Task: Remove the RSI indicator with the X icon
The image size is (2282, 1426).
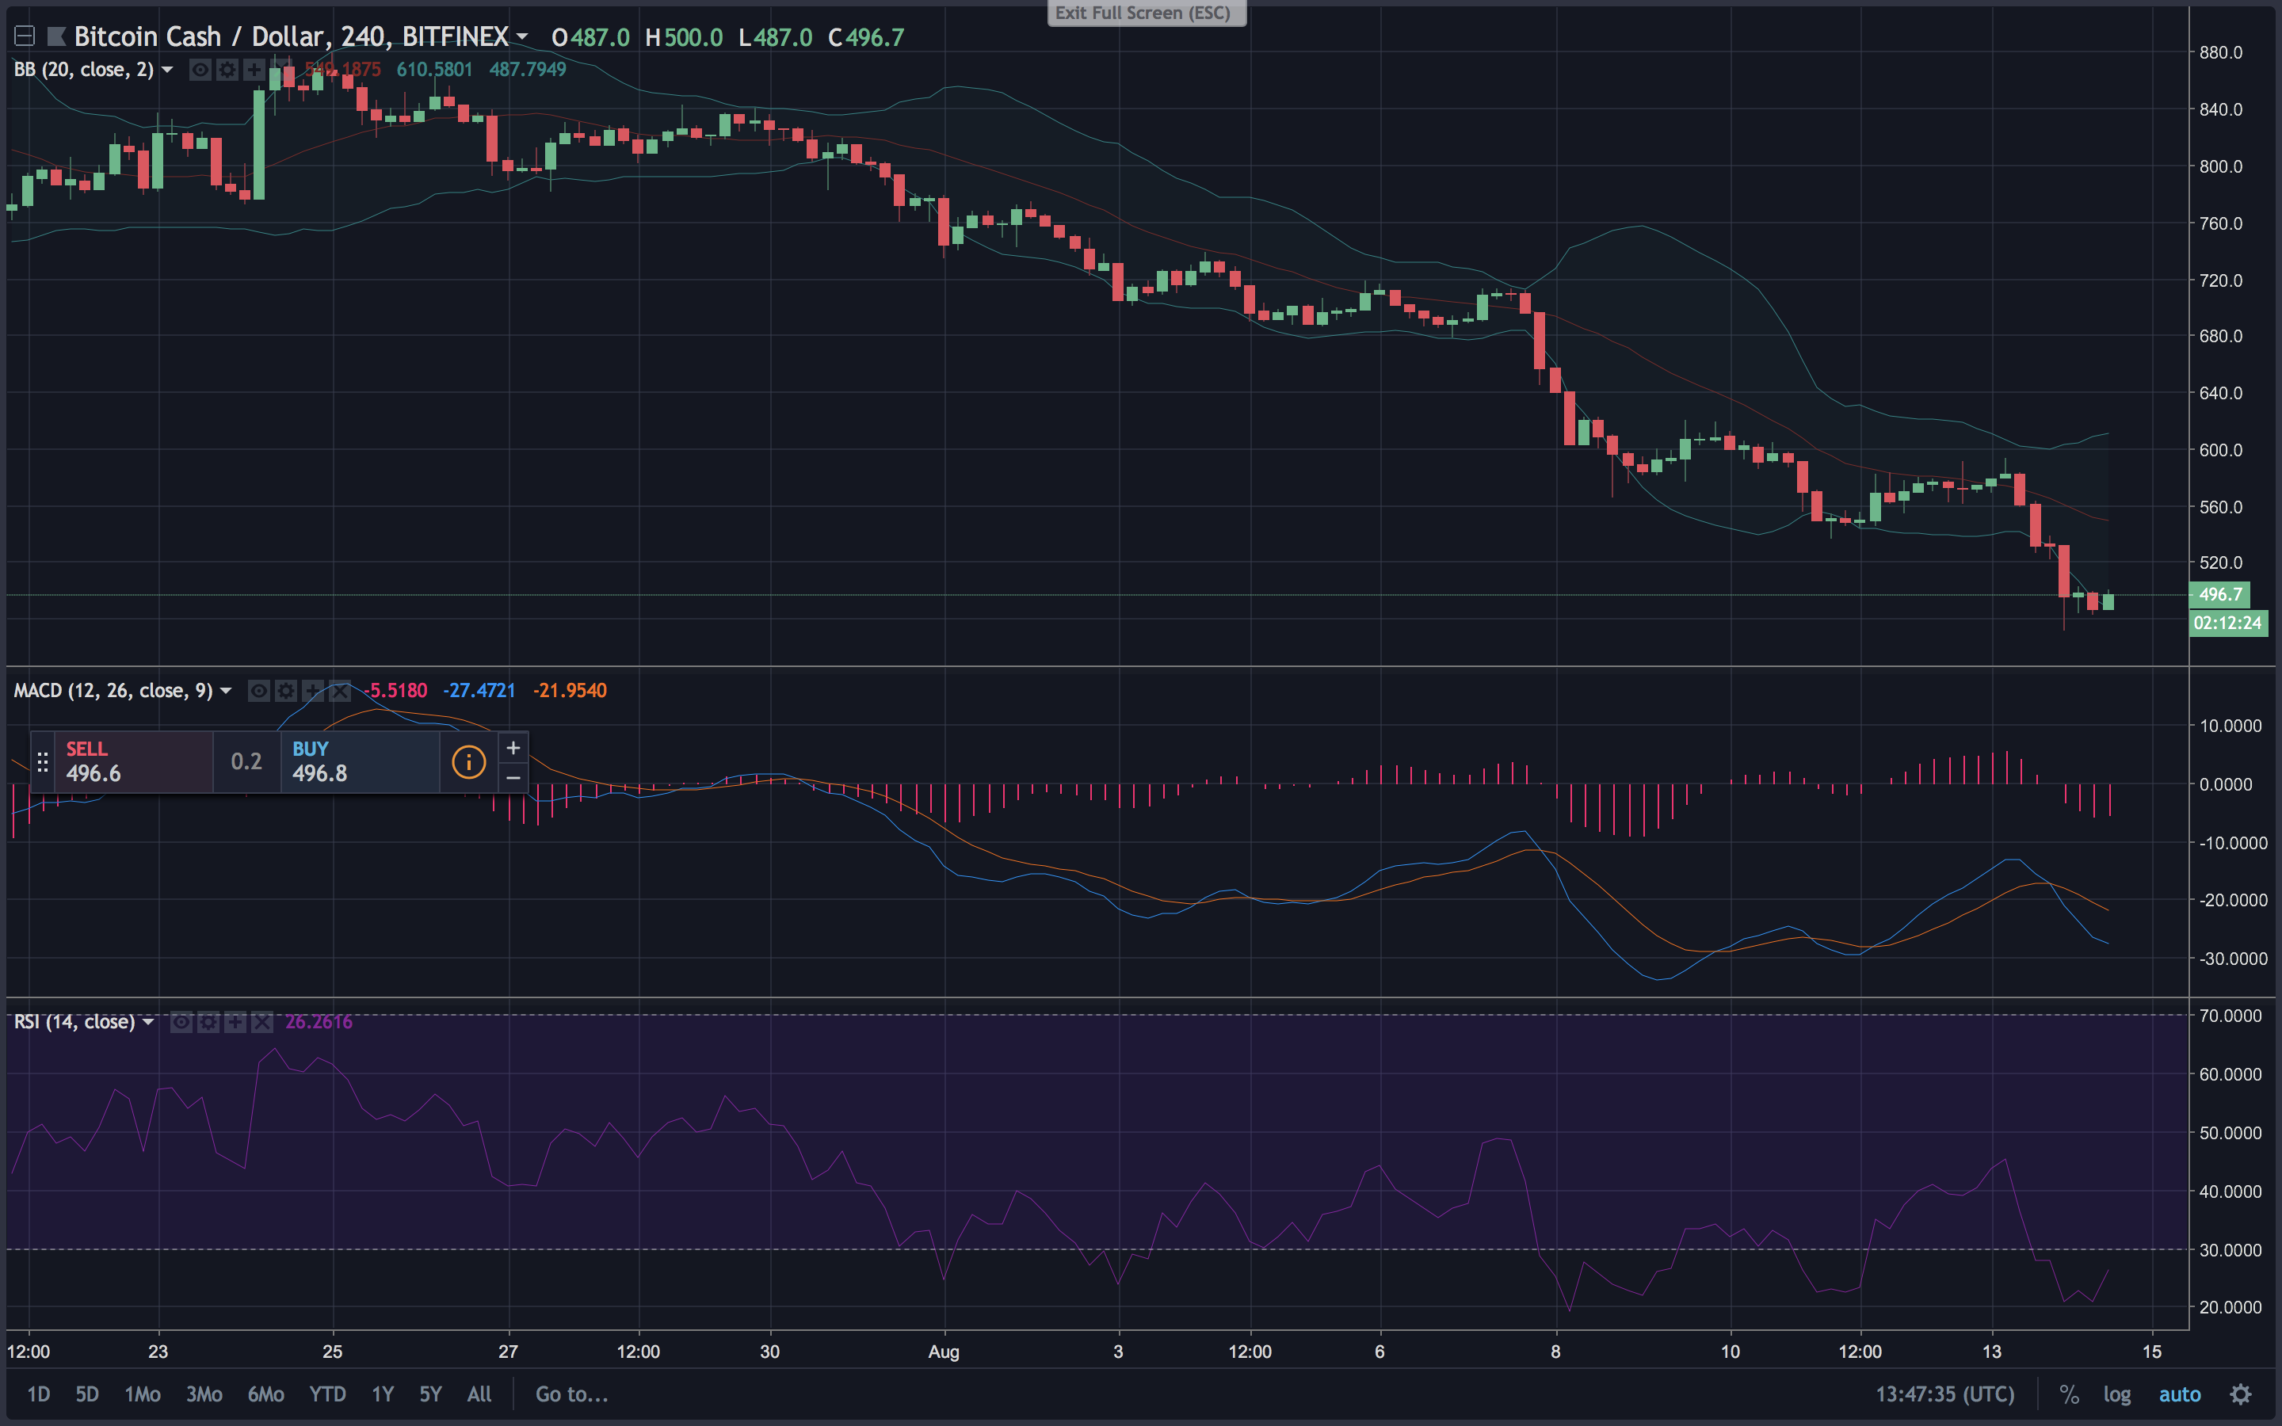Action: pyautogui.click(x=262, y=1022)
